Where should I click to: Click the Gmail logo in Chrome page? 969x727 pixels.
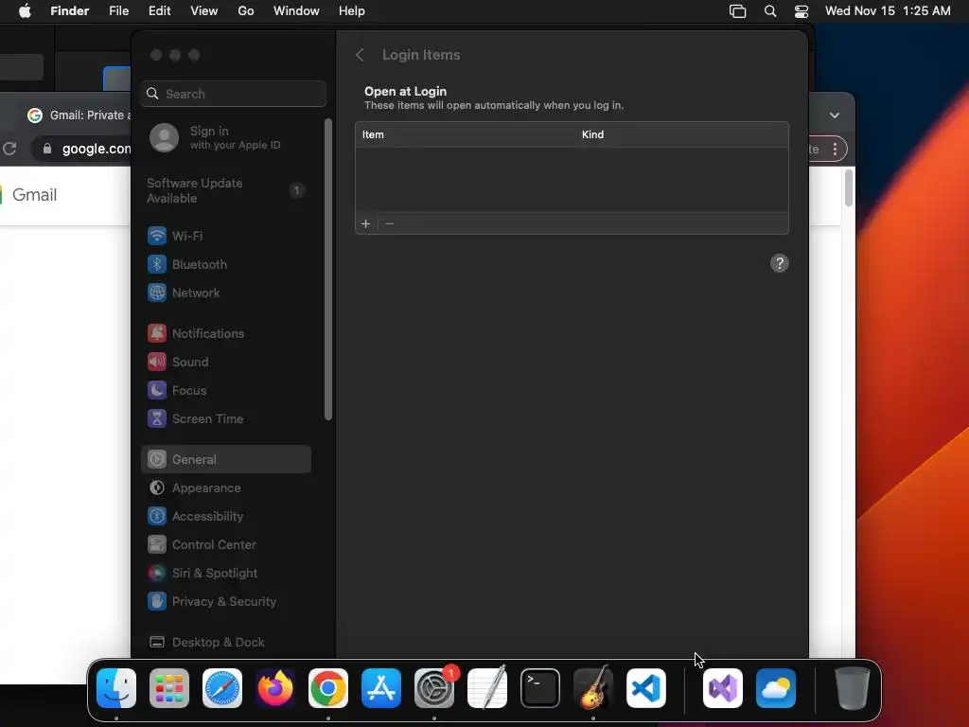28,195
